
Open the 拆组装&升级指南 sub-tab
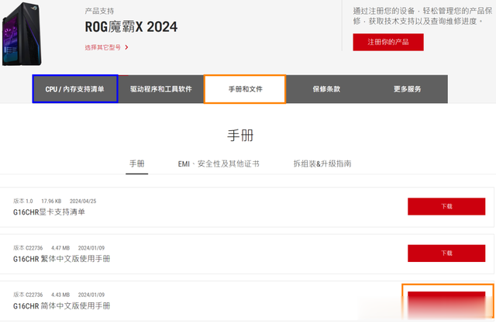coord(322,164)
